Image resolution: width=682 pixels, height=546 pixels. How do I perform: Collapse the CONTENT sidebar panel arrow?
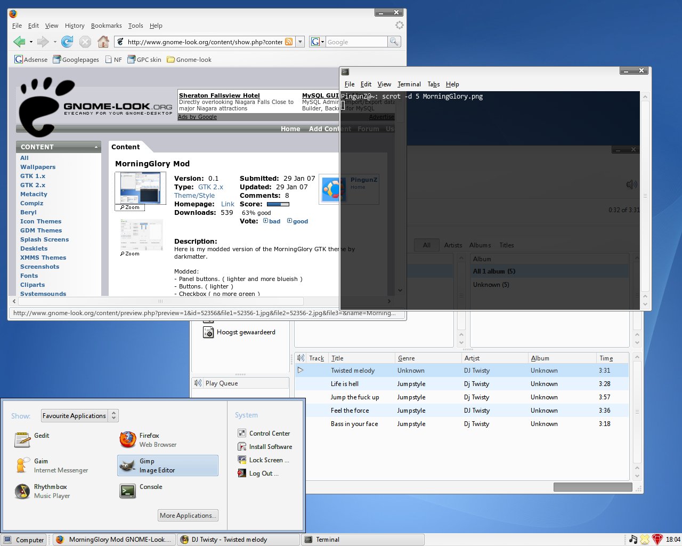(96, 147)
